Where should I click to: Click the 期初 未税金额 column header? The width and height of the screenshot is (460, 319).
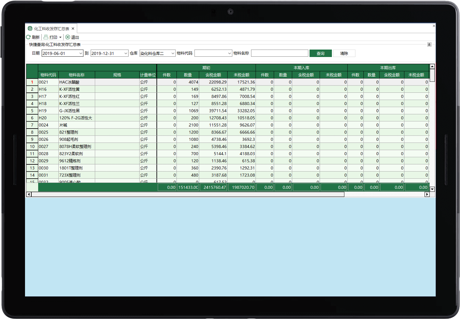241,75
